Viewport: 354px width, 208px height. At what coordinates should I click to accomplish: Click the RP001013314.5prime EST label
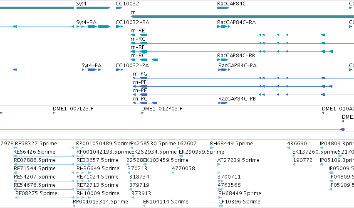click(101, 202)
